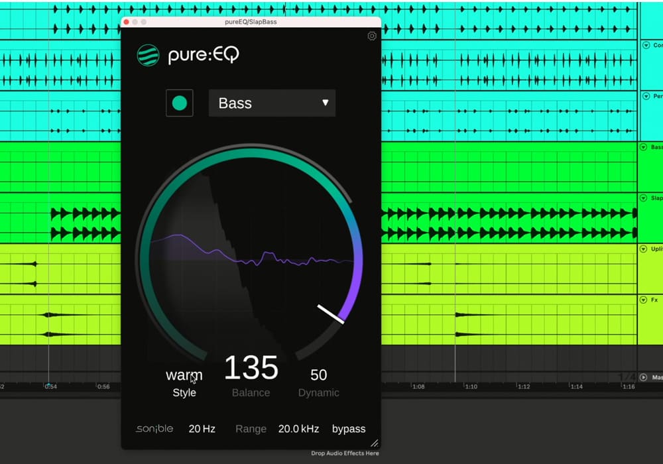Click the Style label
The width and height of the screenshot is (663, 464).
[x=184, y=392]
